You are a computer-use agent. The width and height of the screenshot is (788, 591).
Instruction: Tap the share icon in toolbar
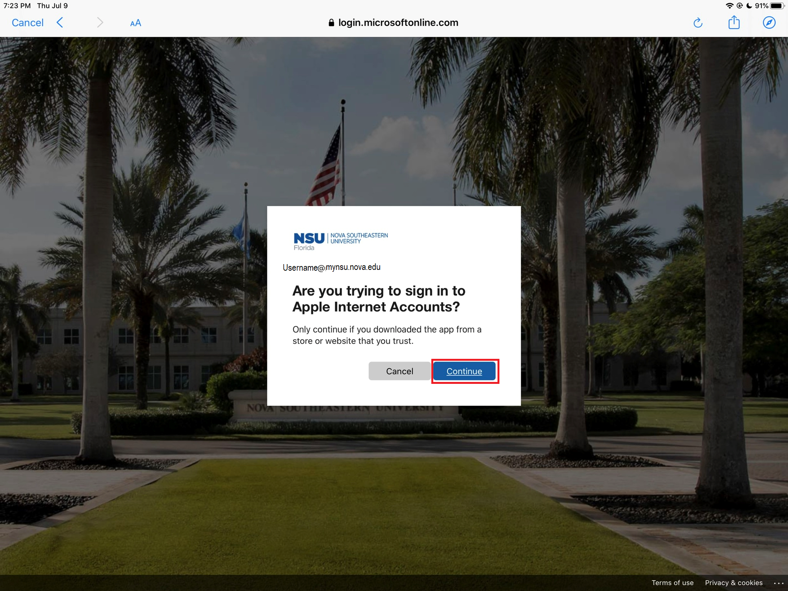pyautogui.click(x=734, y=23)
